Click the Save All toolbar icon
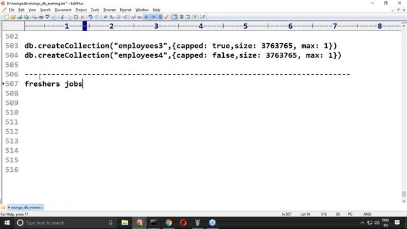 tap(26, 17)
